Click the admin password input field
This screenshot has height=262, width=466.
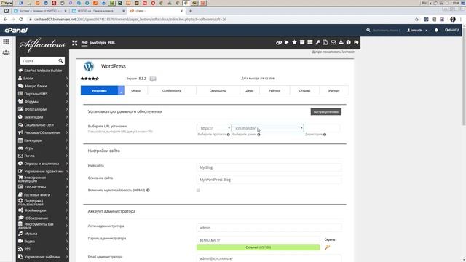(x=258, y=240)
